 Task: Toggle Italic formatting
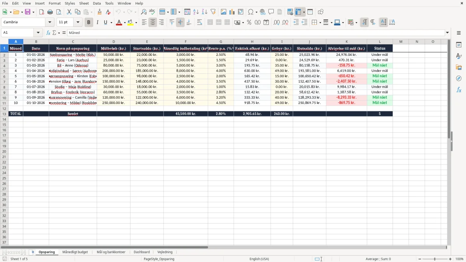coord(97,23)
